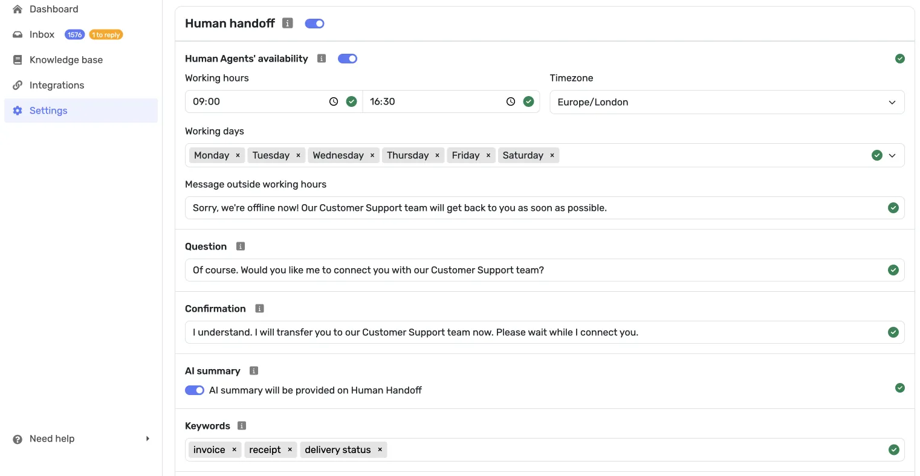This screenshot has width=920, height=476.
Task: Remove Friday from working days
Action: coord(488,155)
